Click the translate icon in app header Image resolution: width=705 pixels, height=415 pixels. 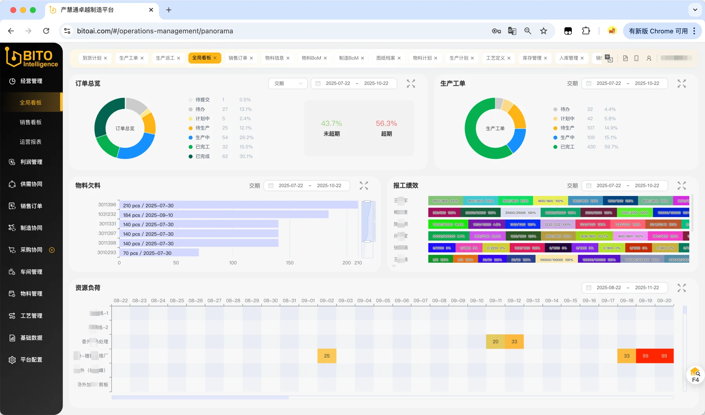[609, 58]
